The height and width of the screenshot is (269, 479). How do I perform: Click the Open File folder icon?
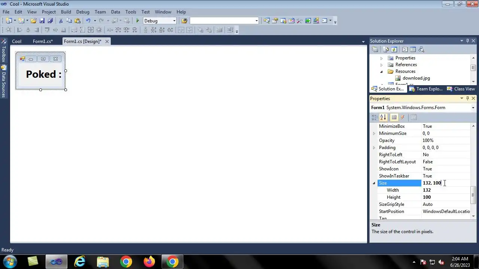point(34,21)
